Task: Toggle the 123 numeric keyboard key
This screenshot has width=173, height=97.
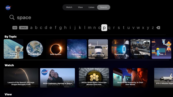Action: (x=15, y=28)
